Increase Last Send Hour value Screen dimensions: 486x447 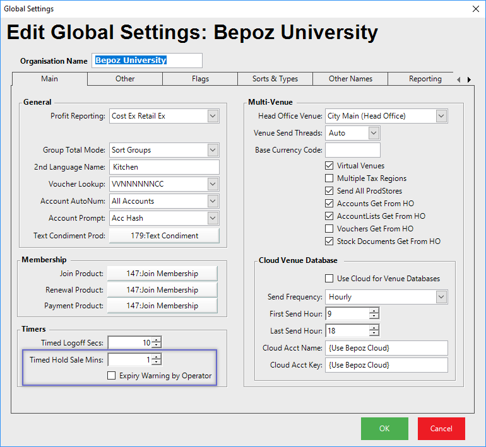pos(374,328)
